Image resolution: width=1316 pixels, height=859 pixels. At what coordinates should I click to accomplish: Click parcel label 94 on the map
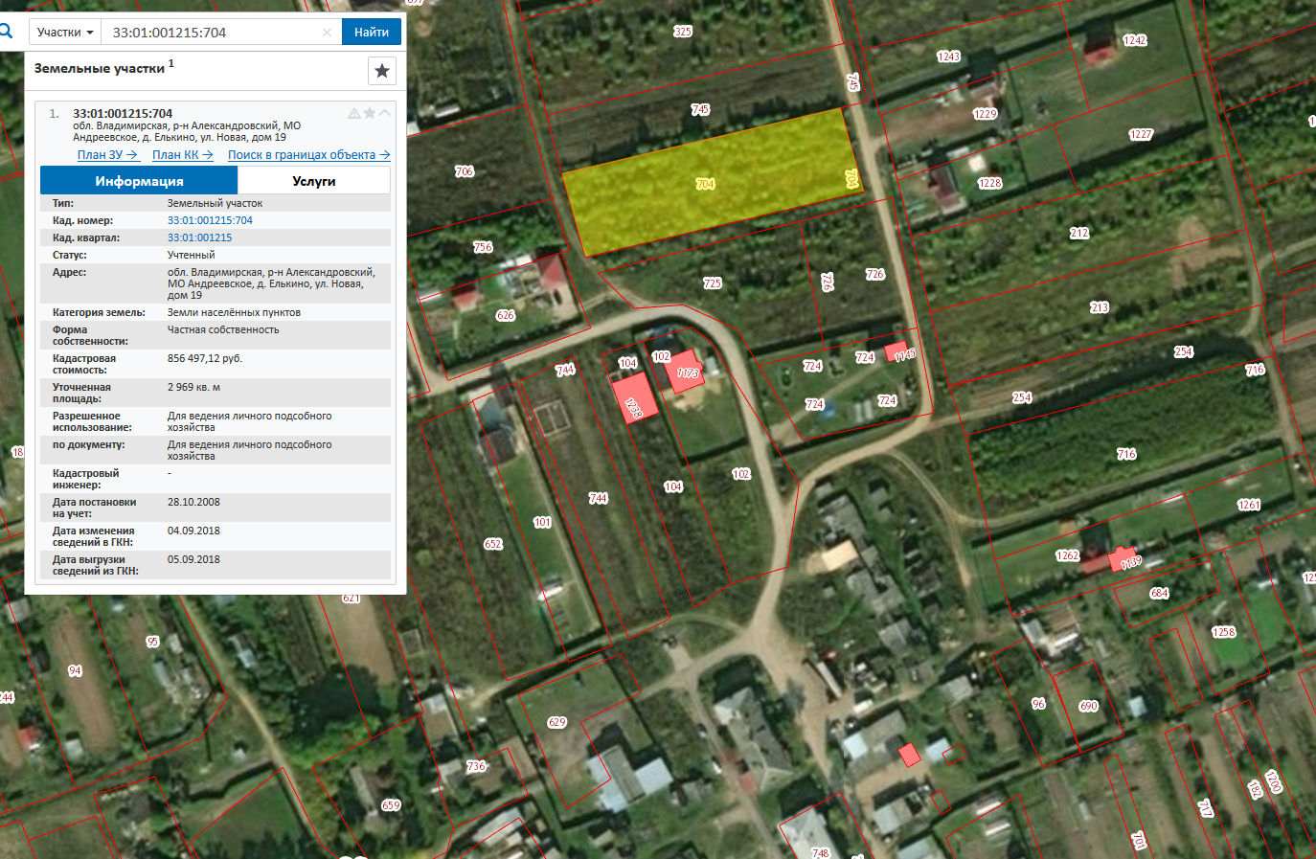[76, 671]
